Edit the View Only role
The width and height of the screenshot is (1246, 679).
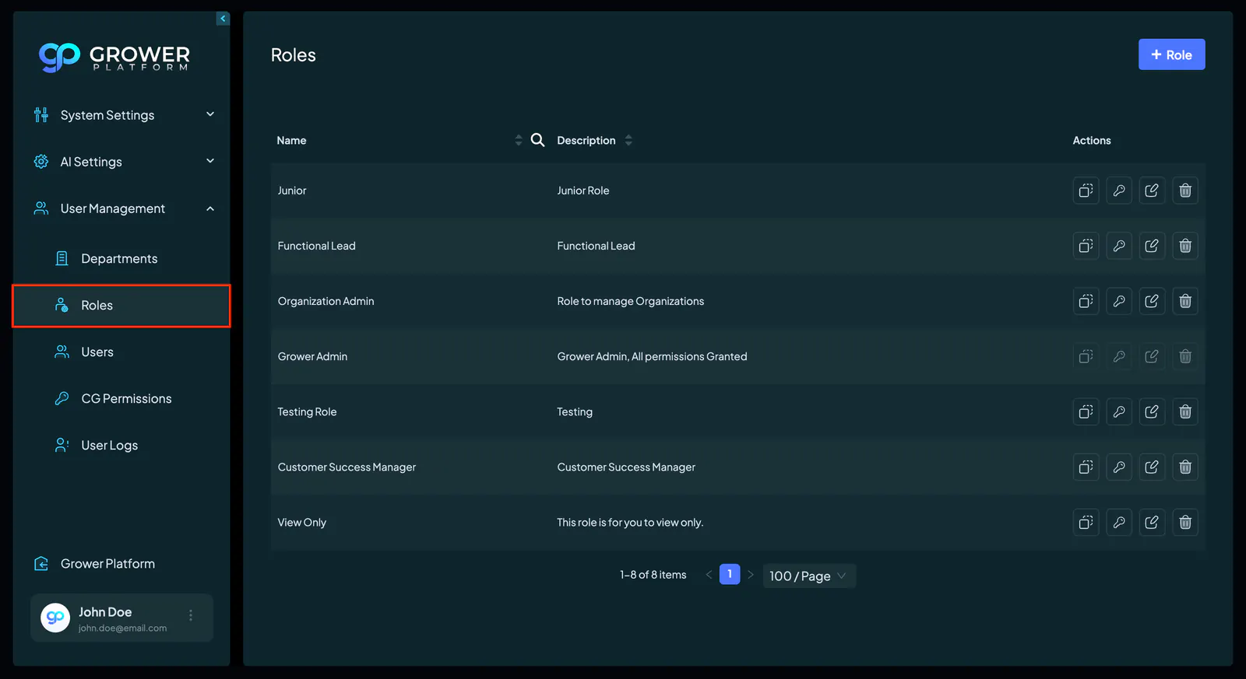tap(1152, 522)
